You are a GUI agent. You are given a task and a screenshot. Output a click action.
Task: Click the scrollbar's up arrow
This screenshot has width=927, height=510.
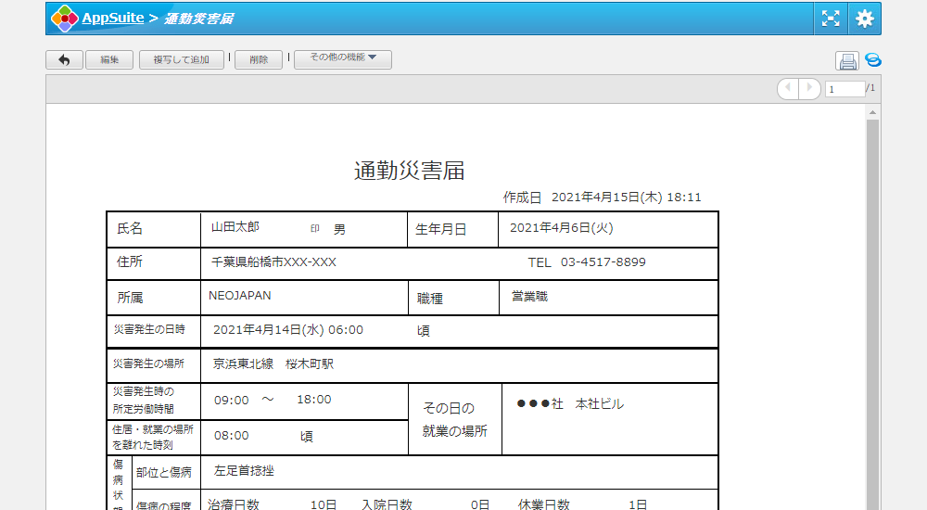[x=872, y=111]
